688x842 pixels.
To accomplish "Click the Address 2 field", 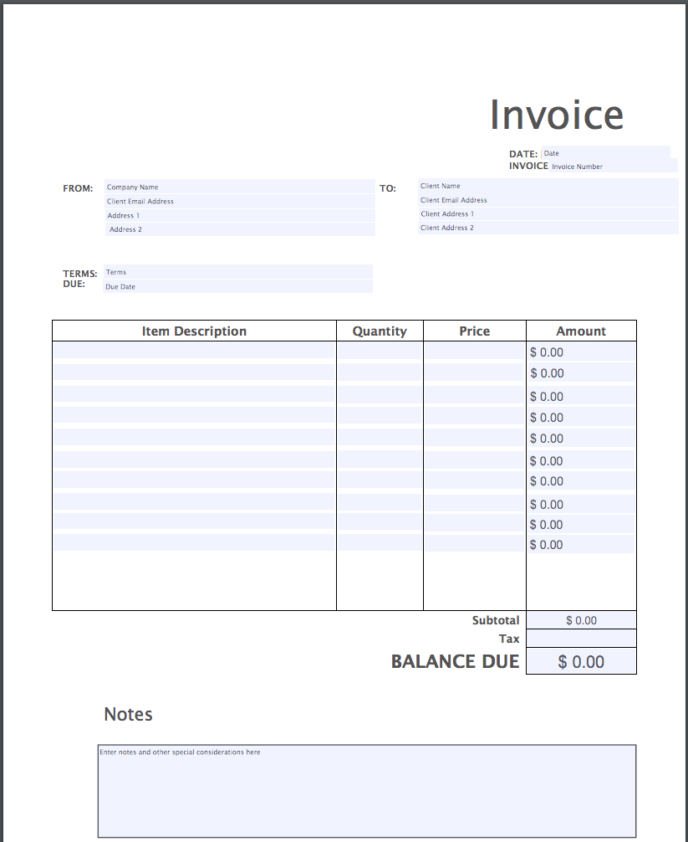I will [238, 229].
